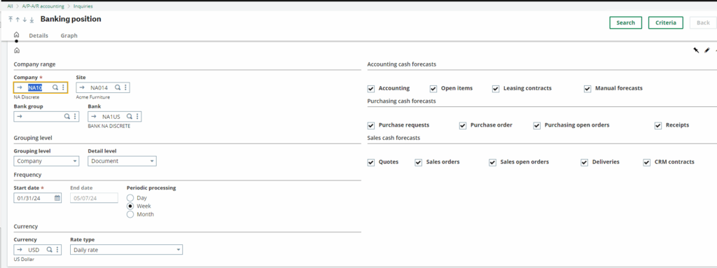This screenshot has height=268, width=717.
Task: Open Currency field actions menu dots
Action: (x=57, y=250)
